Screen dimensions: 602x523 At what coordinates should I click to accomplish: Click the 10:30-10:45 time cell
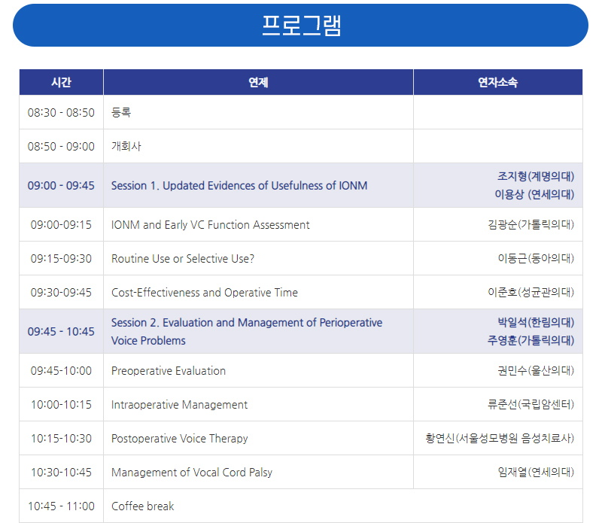click(61, 472)
